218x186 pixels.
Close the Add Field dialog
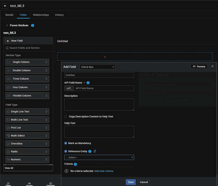point(212,66)
